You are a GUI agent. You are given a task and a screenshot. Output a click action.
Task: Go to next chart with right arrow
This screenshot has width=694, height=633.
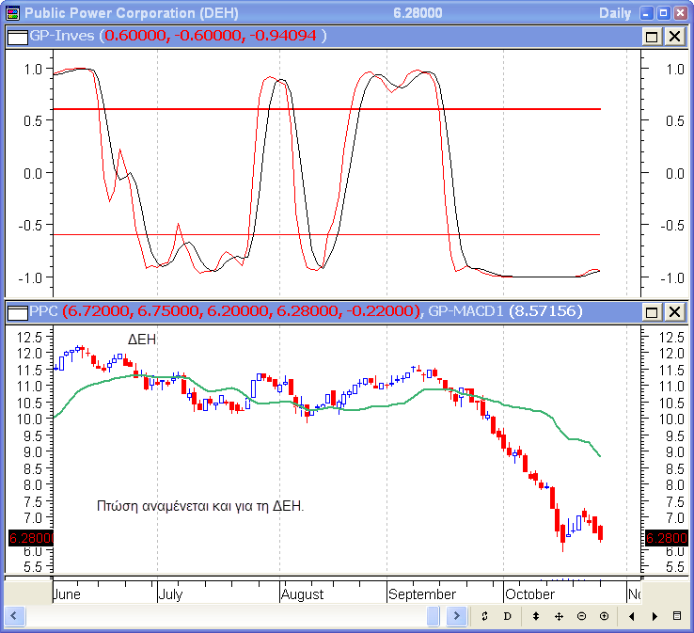pyautogui.click(x=654, y=616)
